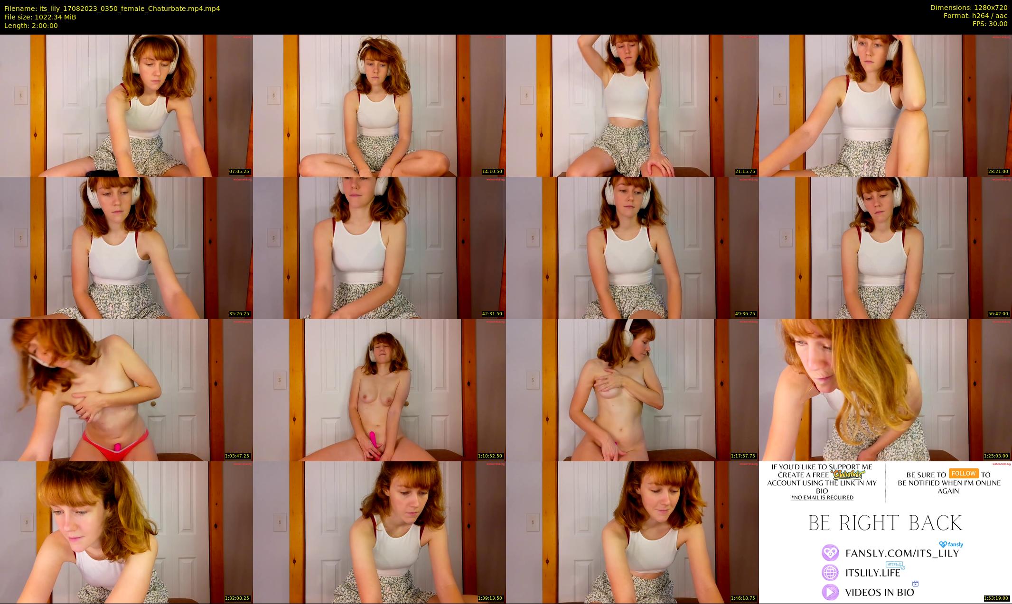Click the BE RIGHT BACK heading
The image size is (1012, 604).
[x=885, y=523]
